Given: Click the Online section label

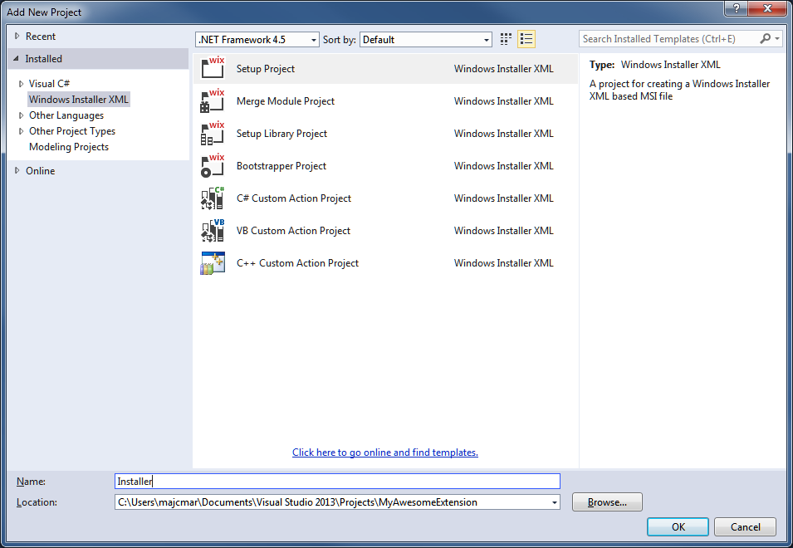Looking at the screenshot, I should [x=41, y=171].
